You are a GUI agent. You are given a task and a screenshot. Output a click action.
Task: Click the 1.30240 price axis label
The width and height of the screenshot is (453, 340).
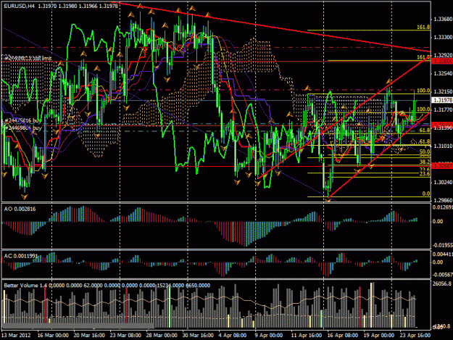point(443,182)
